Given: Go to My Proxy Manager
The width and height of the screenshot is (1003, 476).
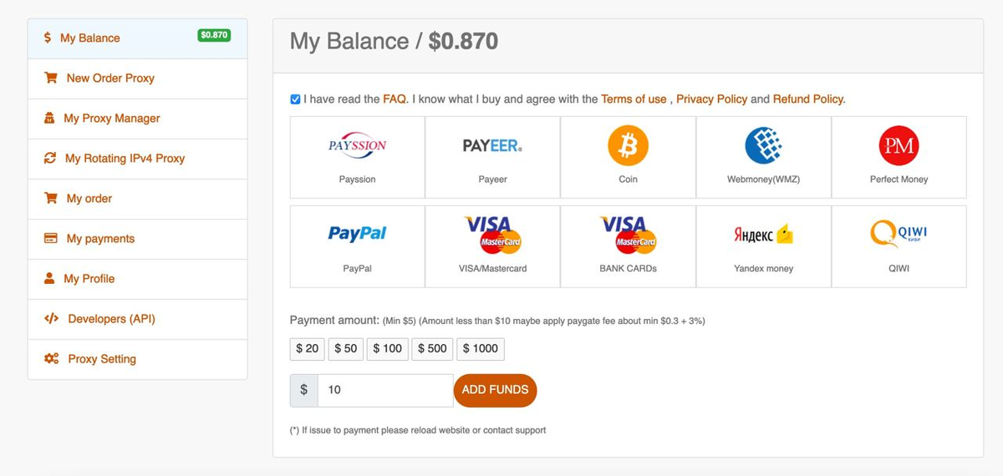Looking at the screenshot, I should tap(137, 119).
